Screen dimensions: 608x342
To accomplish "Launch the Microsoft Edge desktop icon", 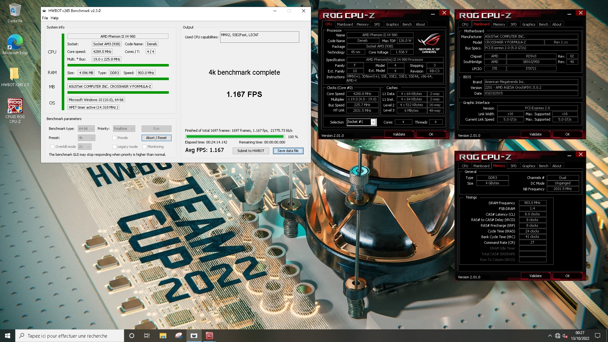I will tap(15, 44).
